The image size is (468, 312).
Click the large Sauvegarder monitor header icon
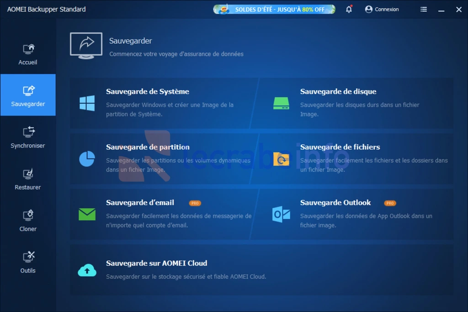[x=86, y=46]
